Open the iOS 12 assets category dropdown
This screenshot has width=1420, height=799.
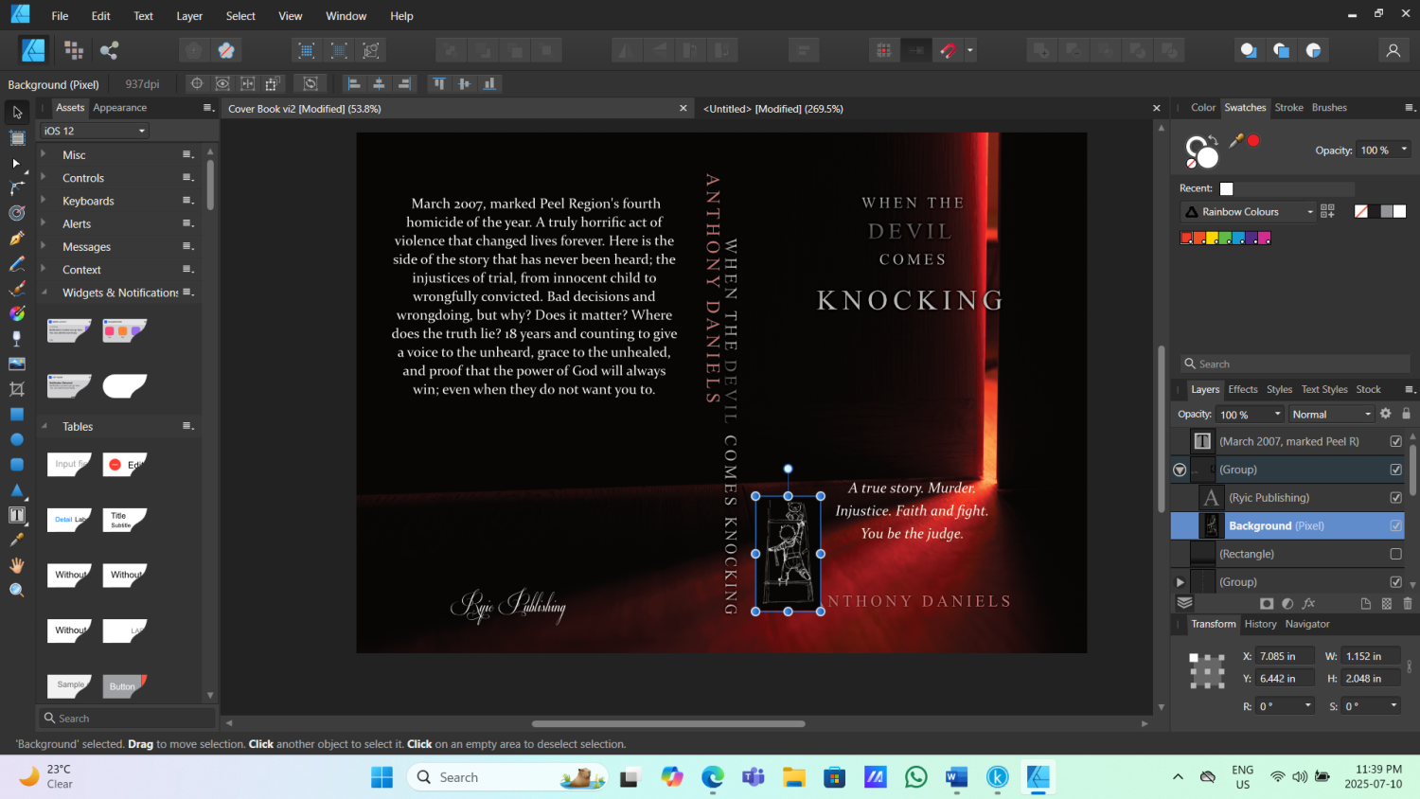pos(95,131)
